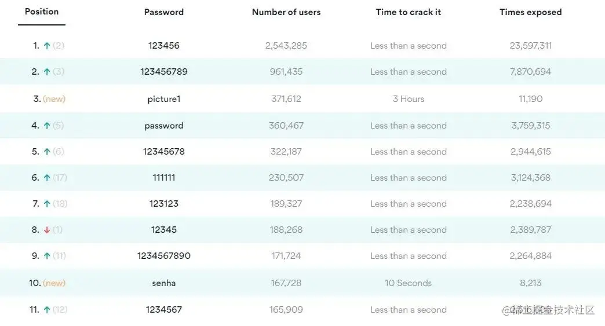
Task: Sort by Number of users header
Action: pos(286,12)
